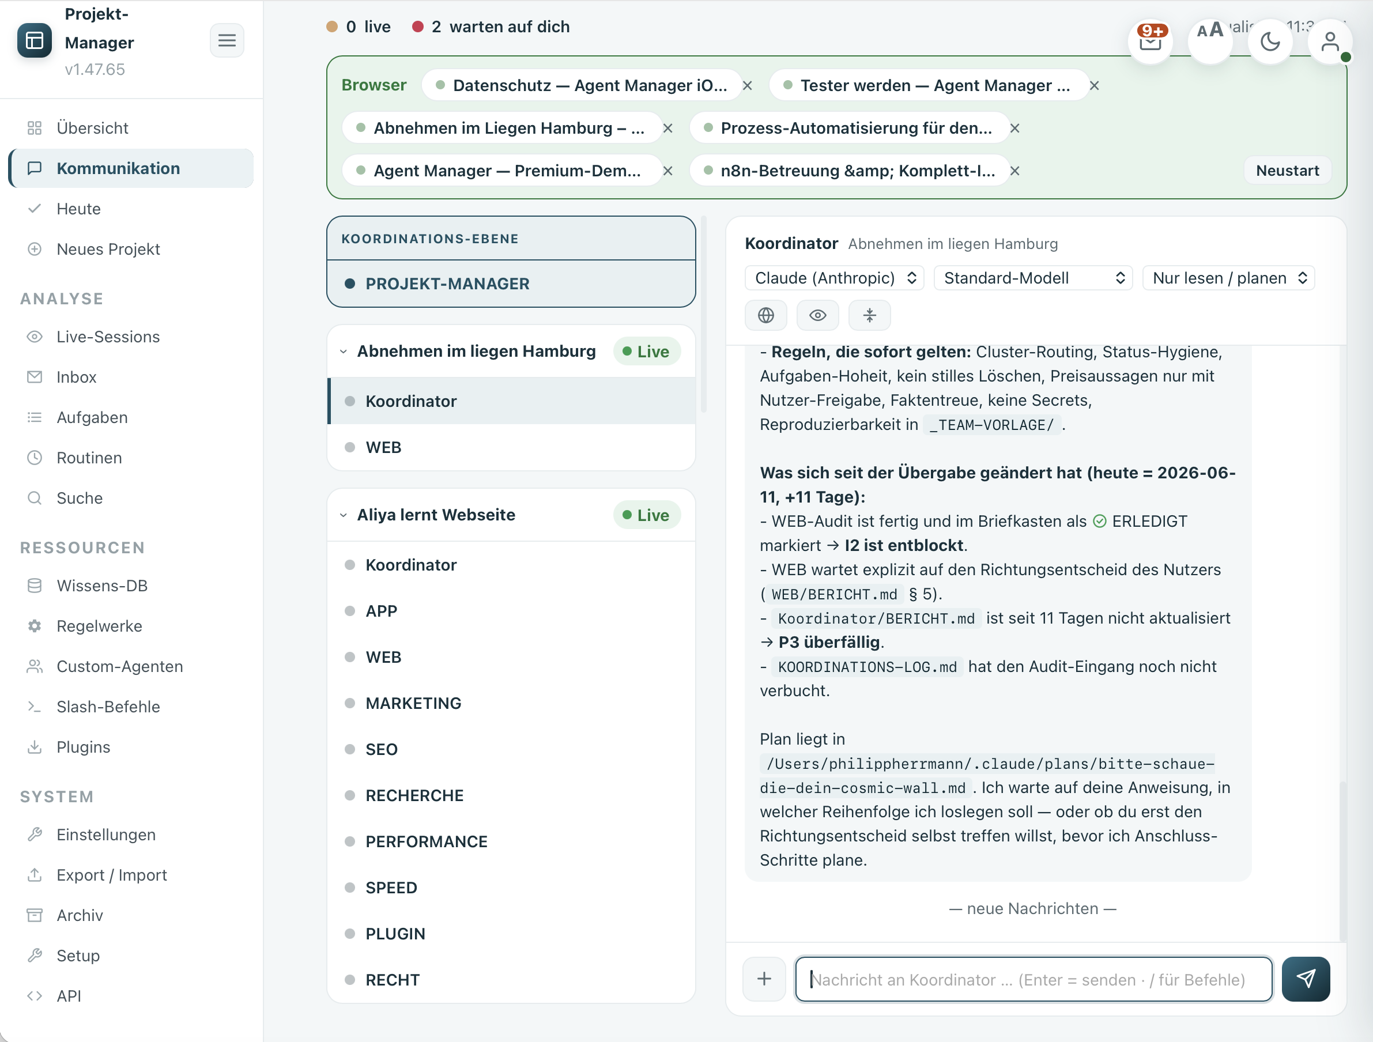Click the project list vertical scrollbar
Image resolution: width=1373 pixels, height=1042 pixels.
(x=703, y=315)
